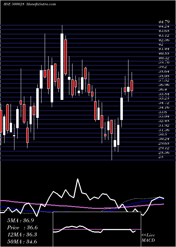Image resolution: width=176 pixels, height=247 pixels.
Task: Click the 42.56 price axis label
Action: pyautogui.click(x=165, y=40)
